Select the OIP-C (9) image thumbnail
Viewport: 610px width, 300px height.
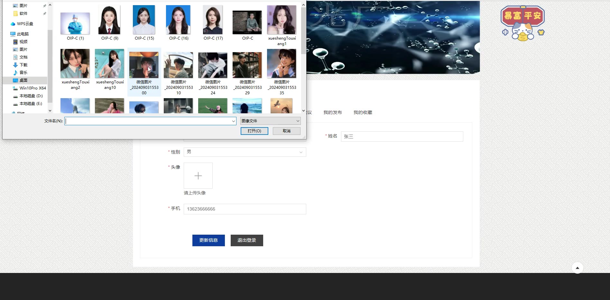(109, 20)
